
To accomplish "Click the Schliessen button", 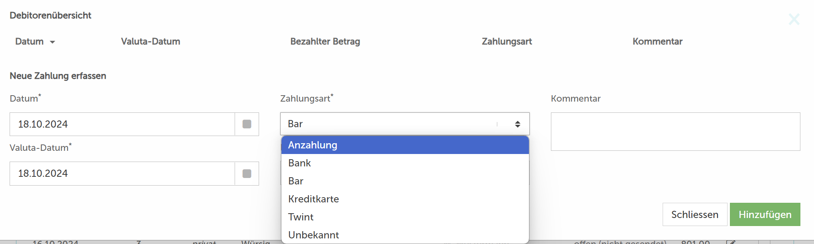I will click(x=695, y=214).
